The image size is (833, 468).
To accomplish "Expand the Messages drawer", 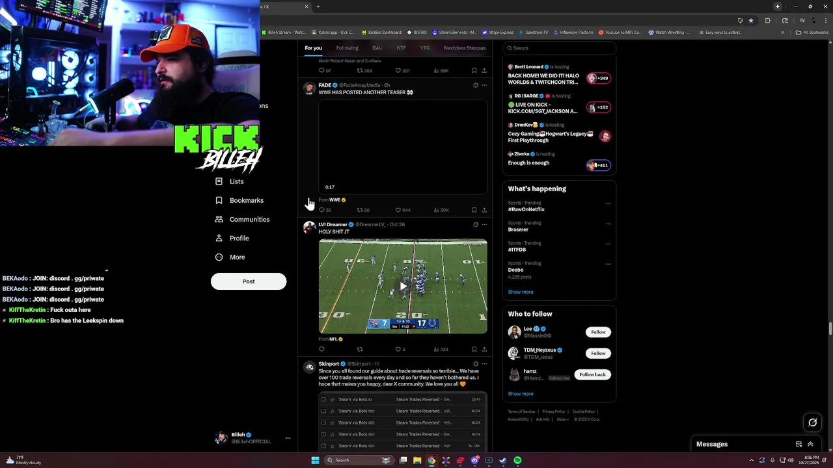I will tap(810, 444).
